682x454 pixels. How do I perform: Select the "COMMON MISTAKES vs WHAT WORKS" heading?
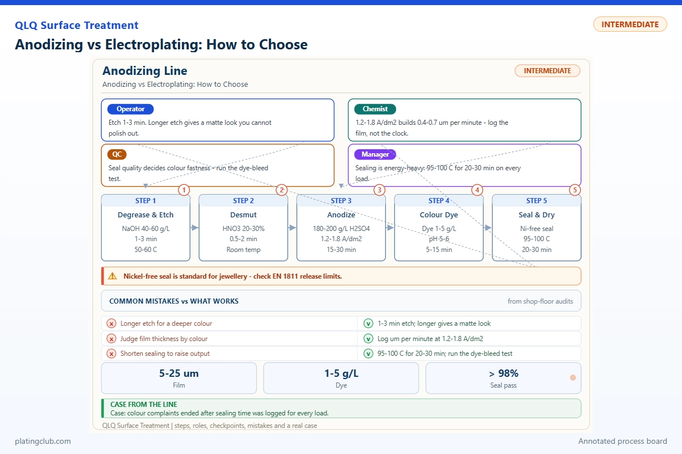(174, 301)
